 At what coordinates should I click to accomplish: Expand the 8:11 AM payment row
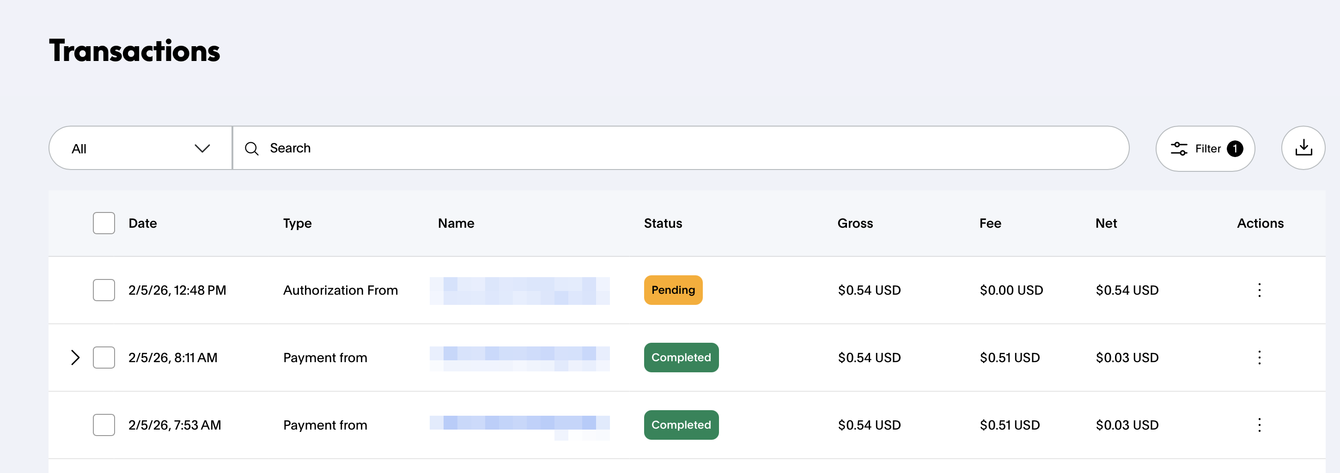coord(75,358)
